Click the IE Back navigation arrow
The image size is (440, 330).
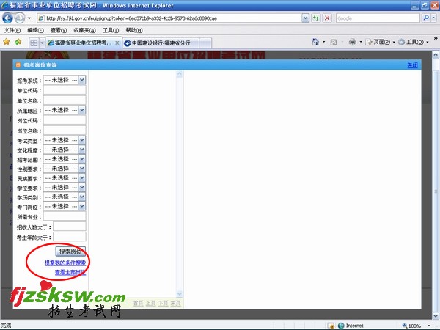(10, 17)
